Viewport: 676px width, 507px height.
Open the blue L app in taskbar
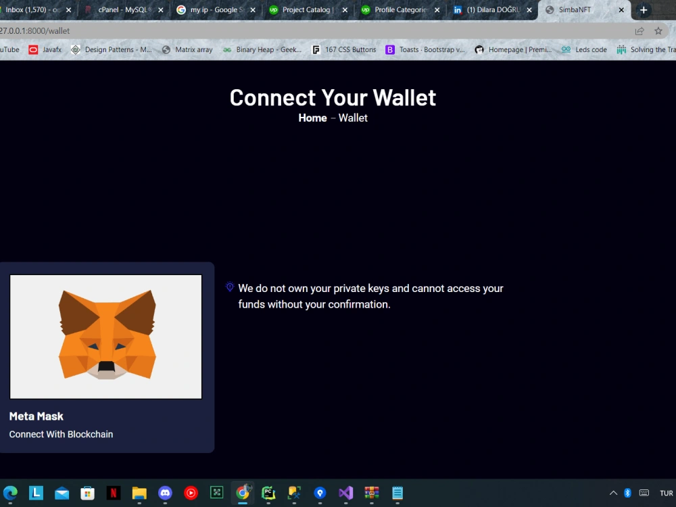pyautogui.click(x=36, y=493)
